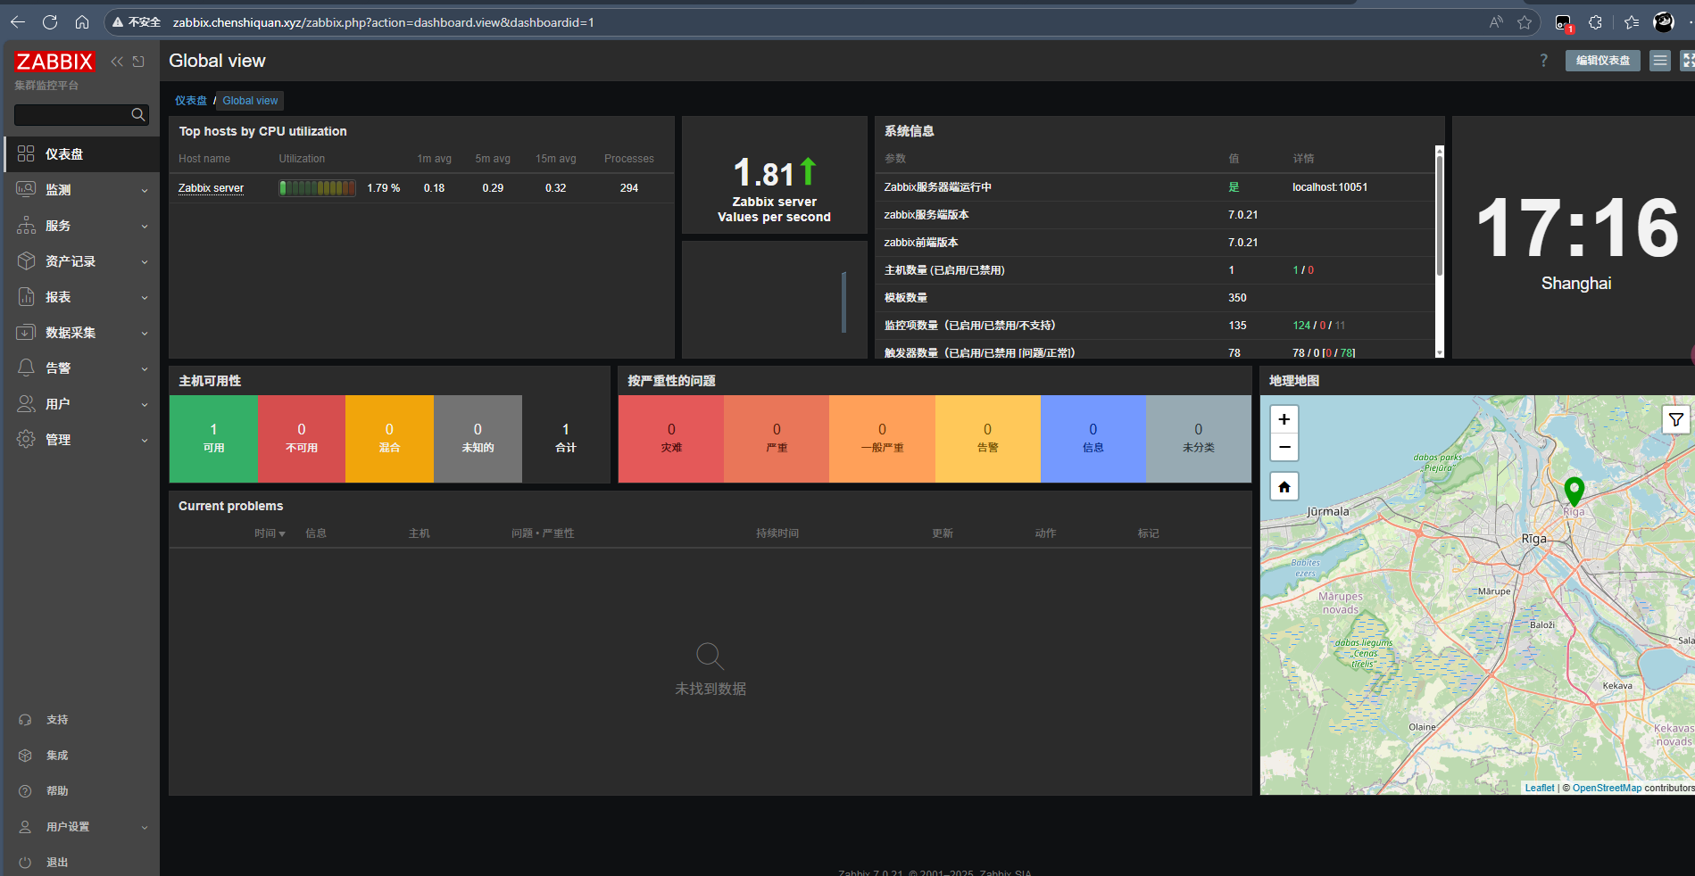Viewport: 1695px width, 876px height.
Task: Expand the 用户 menu chevron
Action: pyautogui.click(x=145, y=404)
